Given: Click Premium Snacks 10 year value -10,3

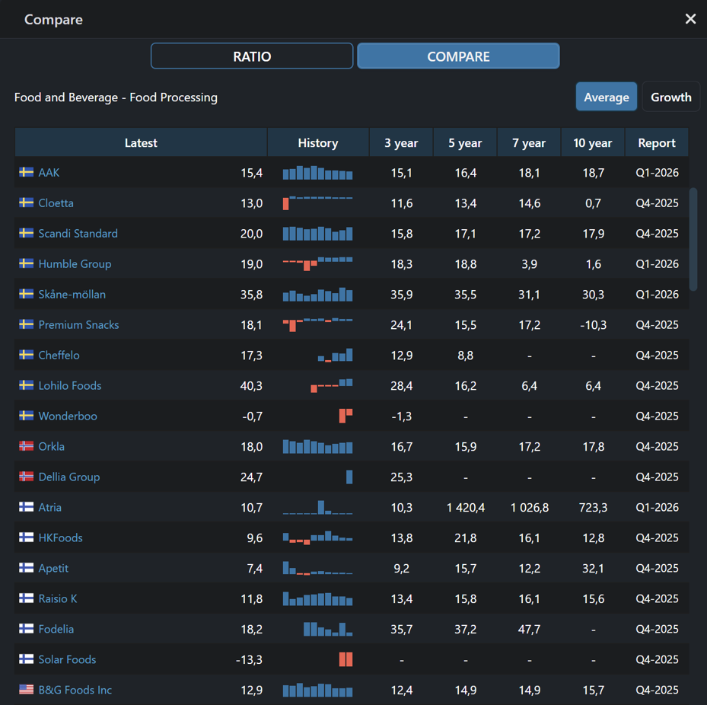Looking at the screenshot, I should coord(593,325).
